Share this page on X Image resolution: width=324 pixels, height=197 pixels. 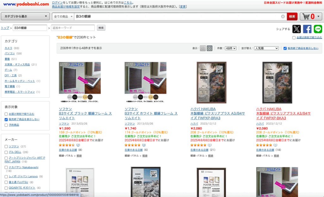tap(296, 29)
